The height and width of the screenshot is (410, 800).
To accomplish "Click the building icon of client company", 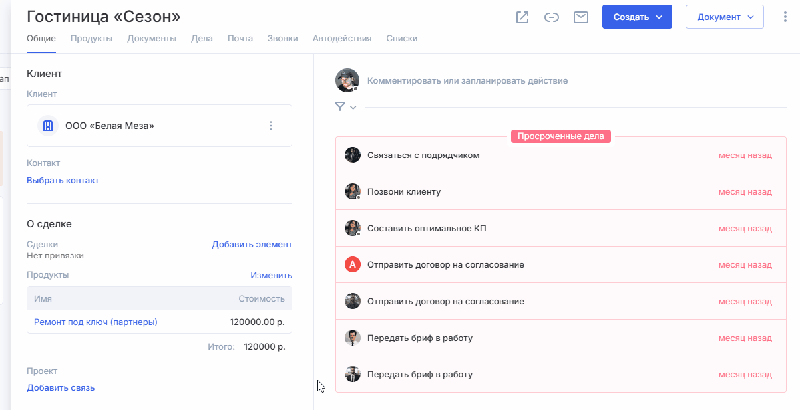I will pyautogui.click(x=48, y=126).
